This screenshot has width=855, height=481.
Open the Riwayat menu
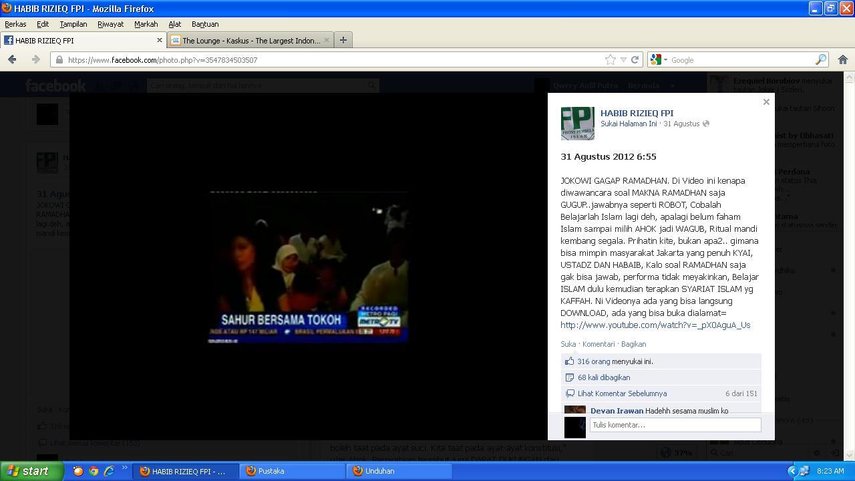coord(110,24)
